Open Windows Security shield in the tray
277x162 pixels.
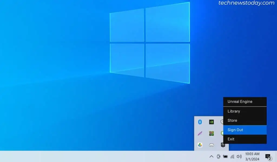pyautogui.click(x=222, y=122)
